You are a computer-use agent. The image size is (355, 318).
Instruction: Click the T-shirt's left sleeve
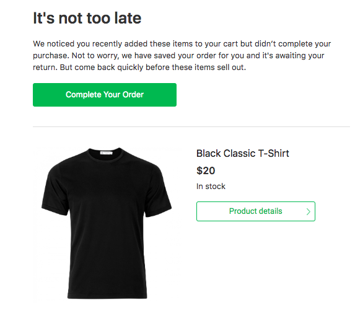[56, 193]
